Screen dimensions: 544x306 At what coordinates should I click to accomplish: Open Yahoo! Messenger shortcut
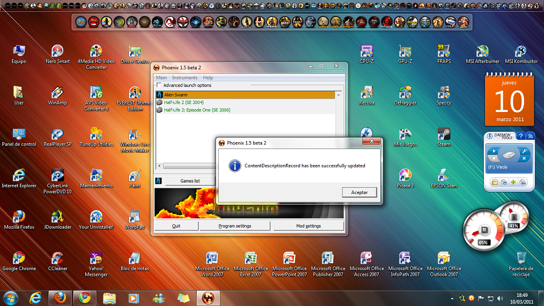pos(96,264)
